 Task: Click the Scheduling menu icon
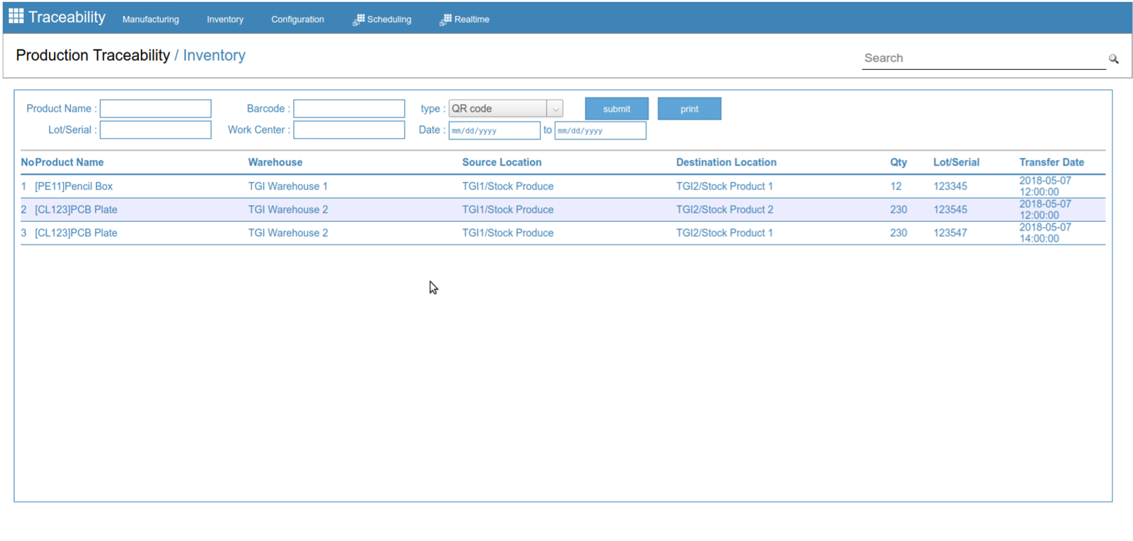tap(359, 20)
